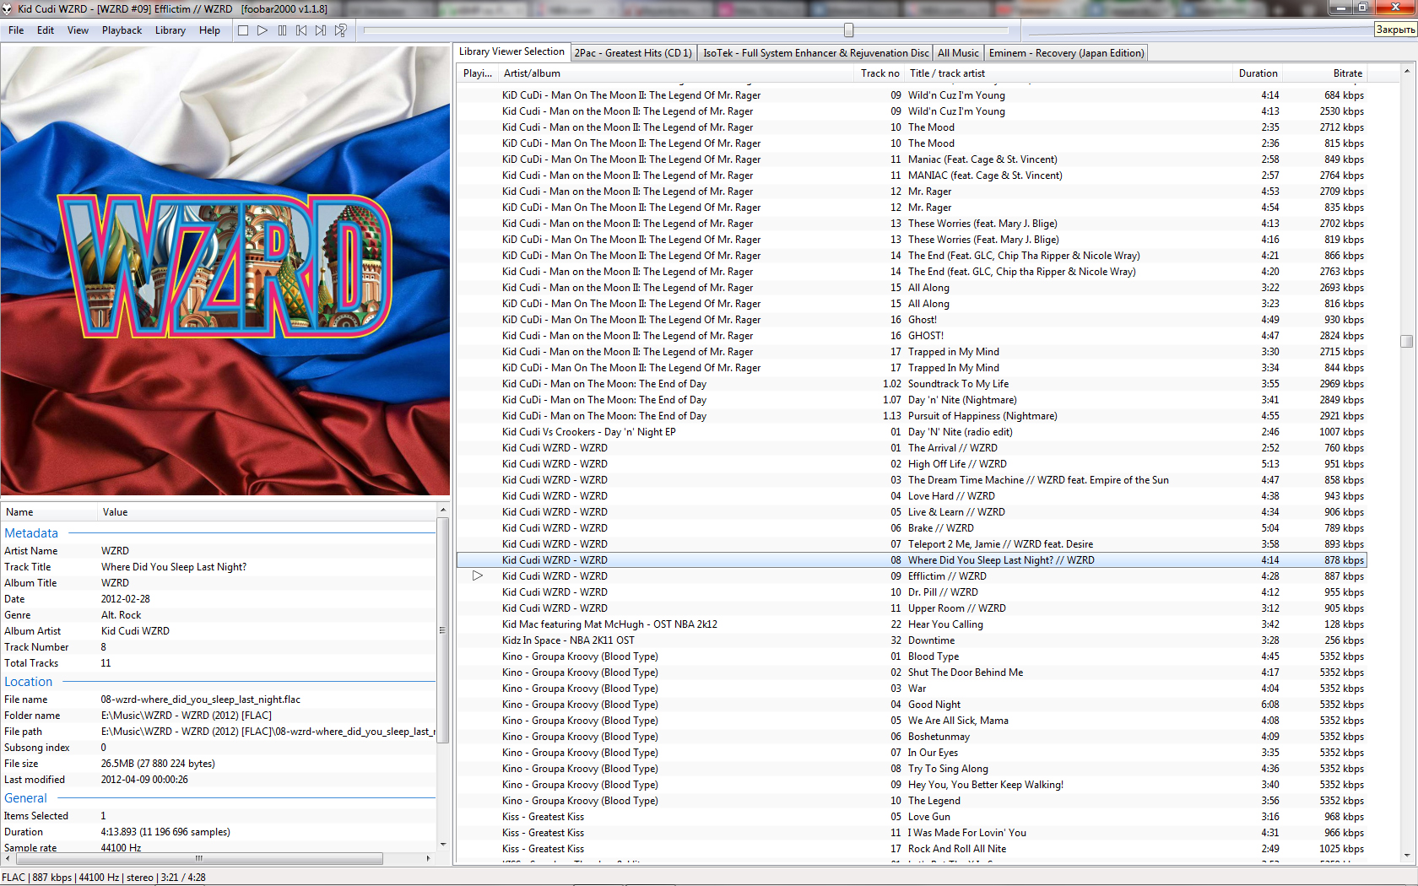Select the track Soundtrack To My Life
The width and height of the screenshot is (1418, 886).
[x=911, y=384]
